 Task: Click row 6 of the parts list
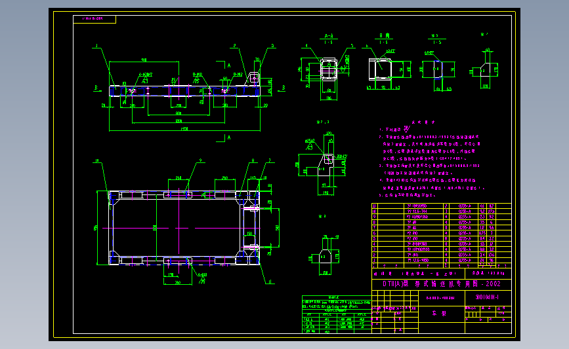coord(442,233)
